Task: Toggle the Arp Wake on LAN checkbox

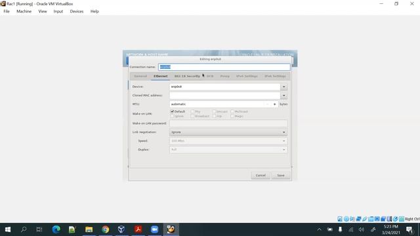Action: [214, 116]
